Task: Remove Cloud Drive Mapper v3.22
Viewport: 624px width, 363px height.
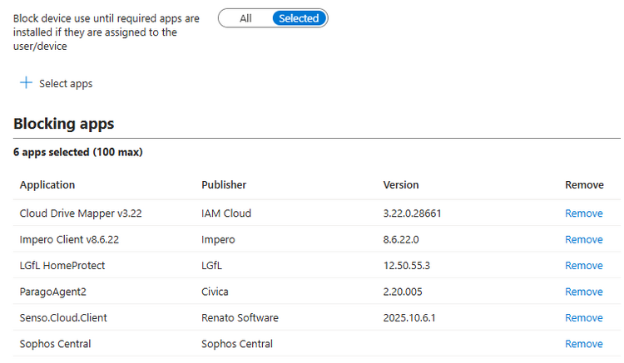Action: (584, 213)
